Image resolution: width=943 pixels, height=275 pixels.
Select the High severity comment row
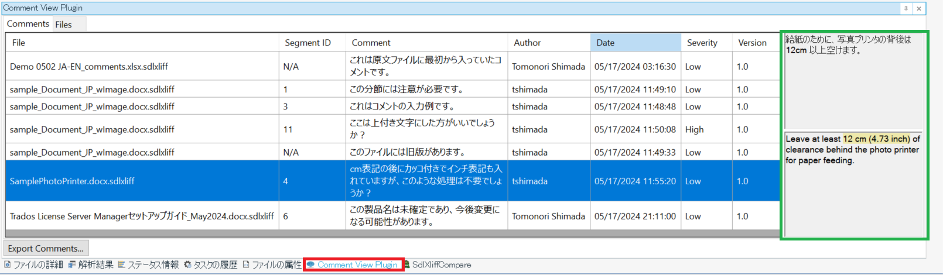tap(694, 129)
